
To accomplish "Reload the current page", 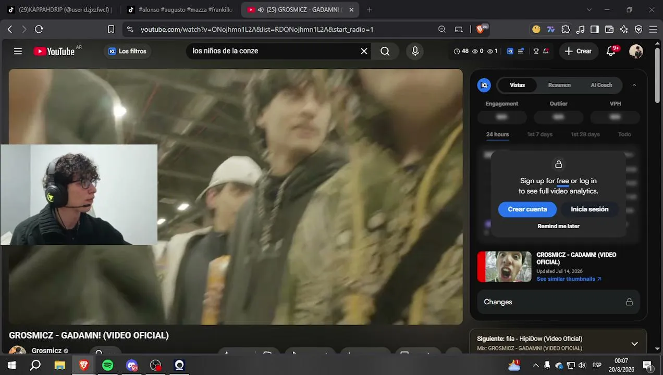I will pos(39,29).
